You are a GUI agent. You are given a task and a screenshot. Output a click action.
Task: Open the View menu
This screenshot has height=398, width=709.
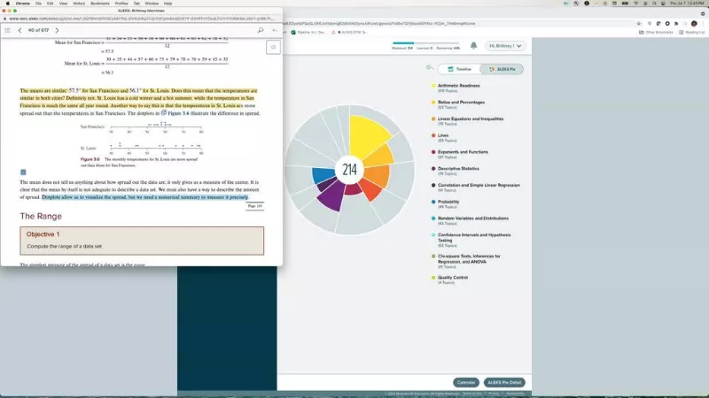pyautogui.click(x=63, y=4)
